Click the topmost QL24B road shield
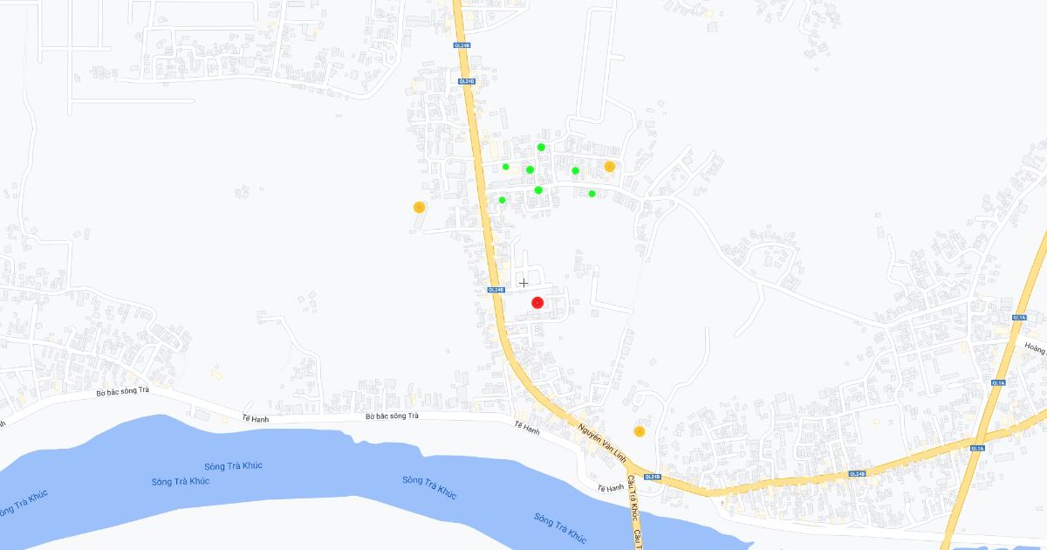 pos(462,45)
